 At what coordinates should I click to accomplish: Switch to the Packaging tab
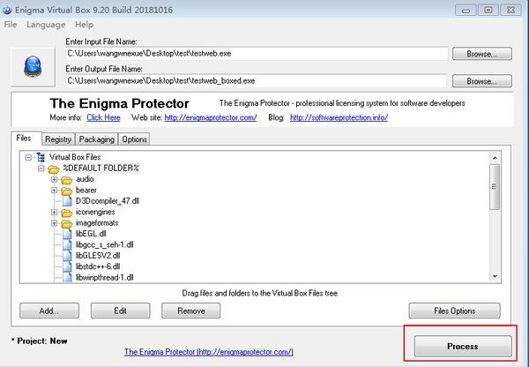tap(96, 139)
